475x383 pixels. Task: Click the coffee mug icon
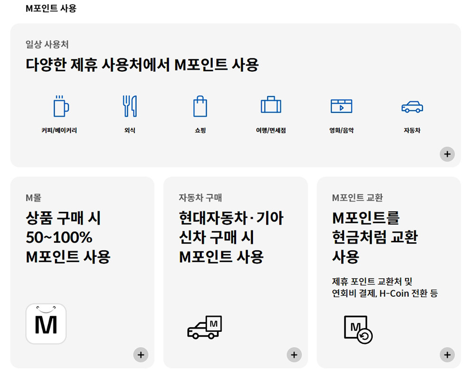point(61,106)
